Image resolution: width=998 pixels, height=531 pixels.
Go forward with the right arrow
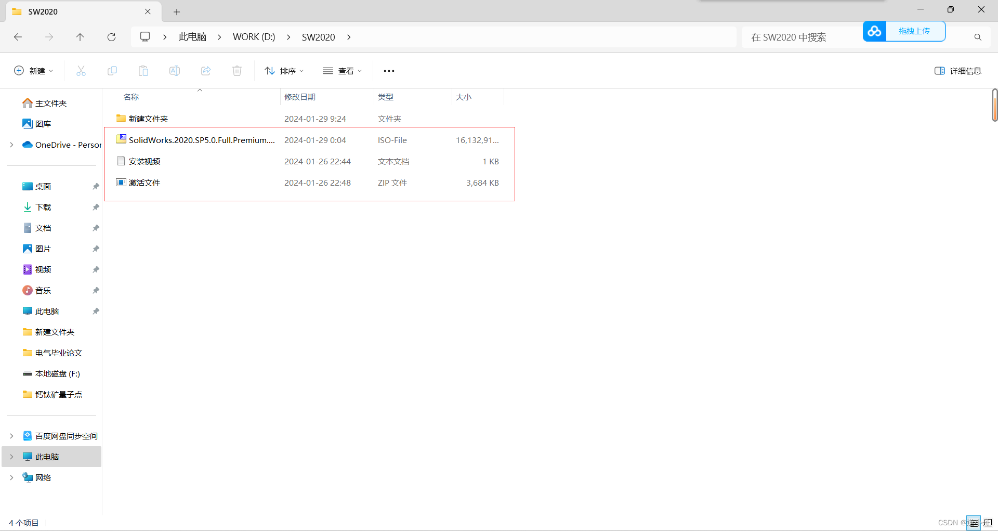(49, 37)
